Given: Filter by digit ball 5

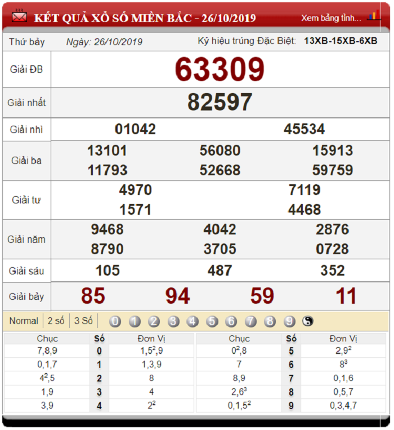Looking at the screenshot, I should (x=212, y=321).
